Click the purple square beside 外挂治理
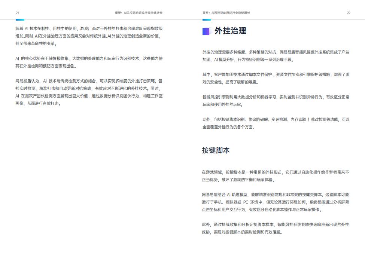Image resolution: width=365 pixels, height=257 pixels. (x=206, y=31)
